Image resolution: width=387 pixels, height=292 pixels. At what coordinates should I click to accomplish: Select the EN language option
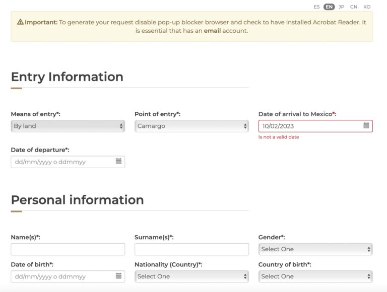[329, 7]
